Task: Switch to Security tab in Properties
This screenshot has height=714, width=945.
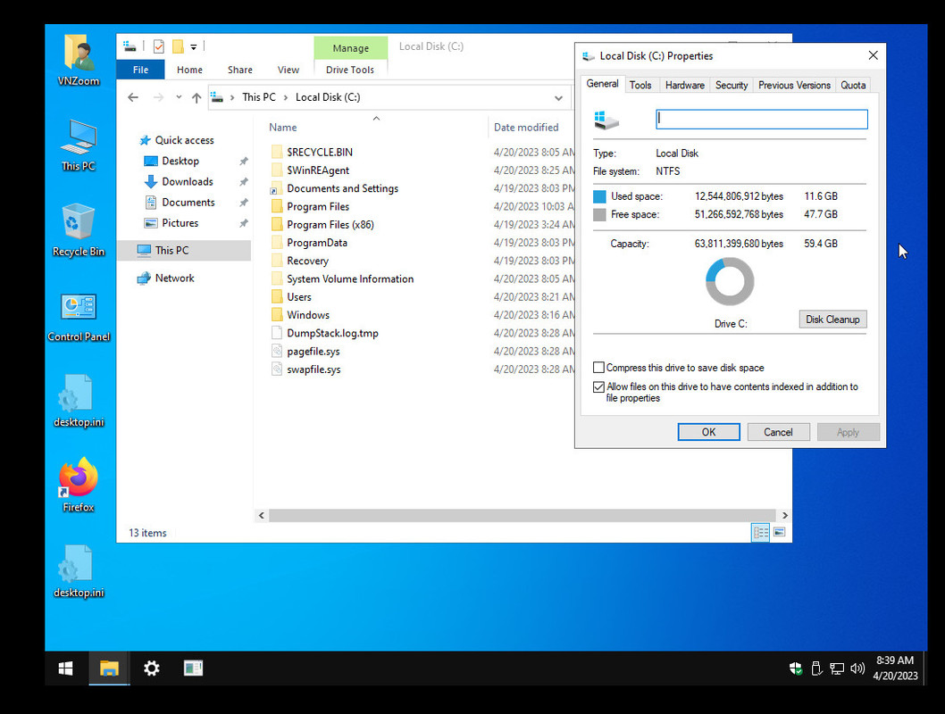Action: pyautogui.click(x=732, y=86)
